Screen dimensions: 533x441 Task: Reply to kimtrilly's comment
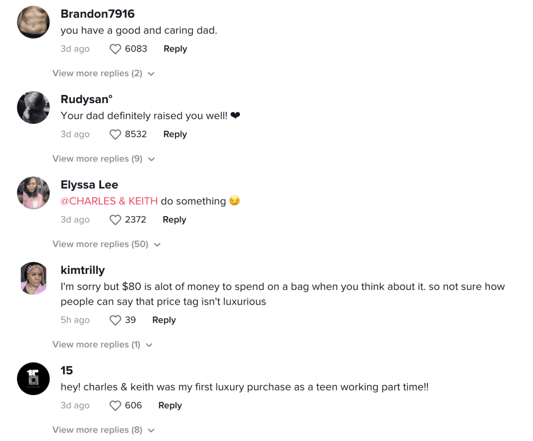tap(163, 320)
